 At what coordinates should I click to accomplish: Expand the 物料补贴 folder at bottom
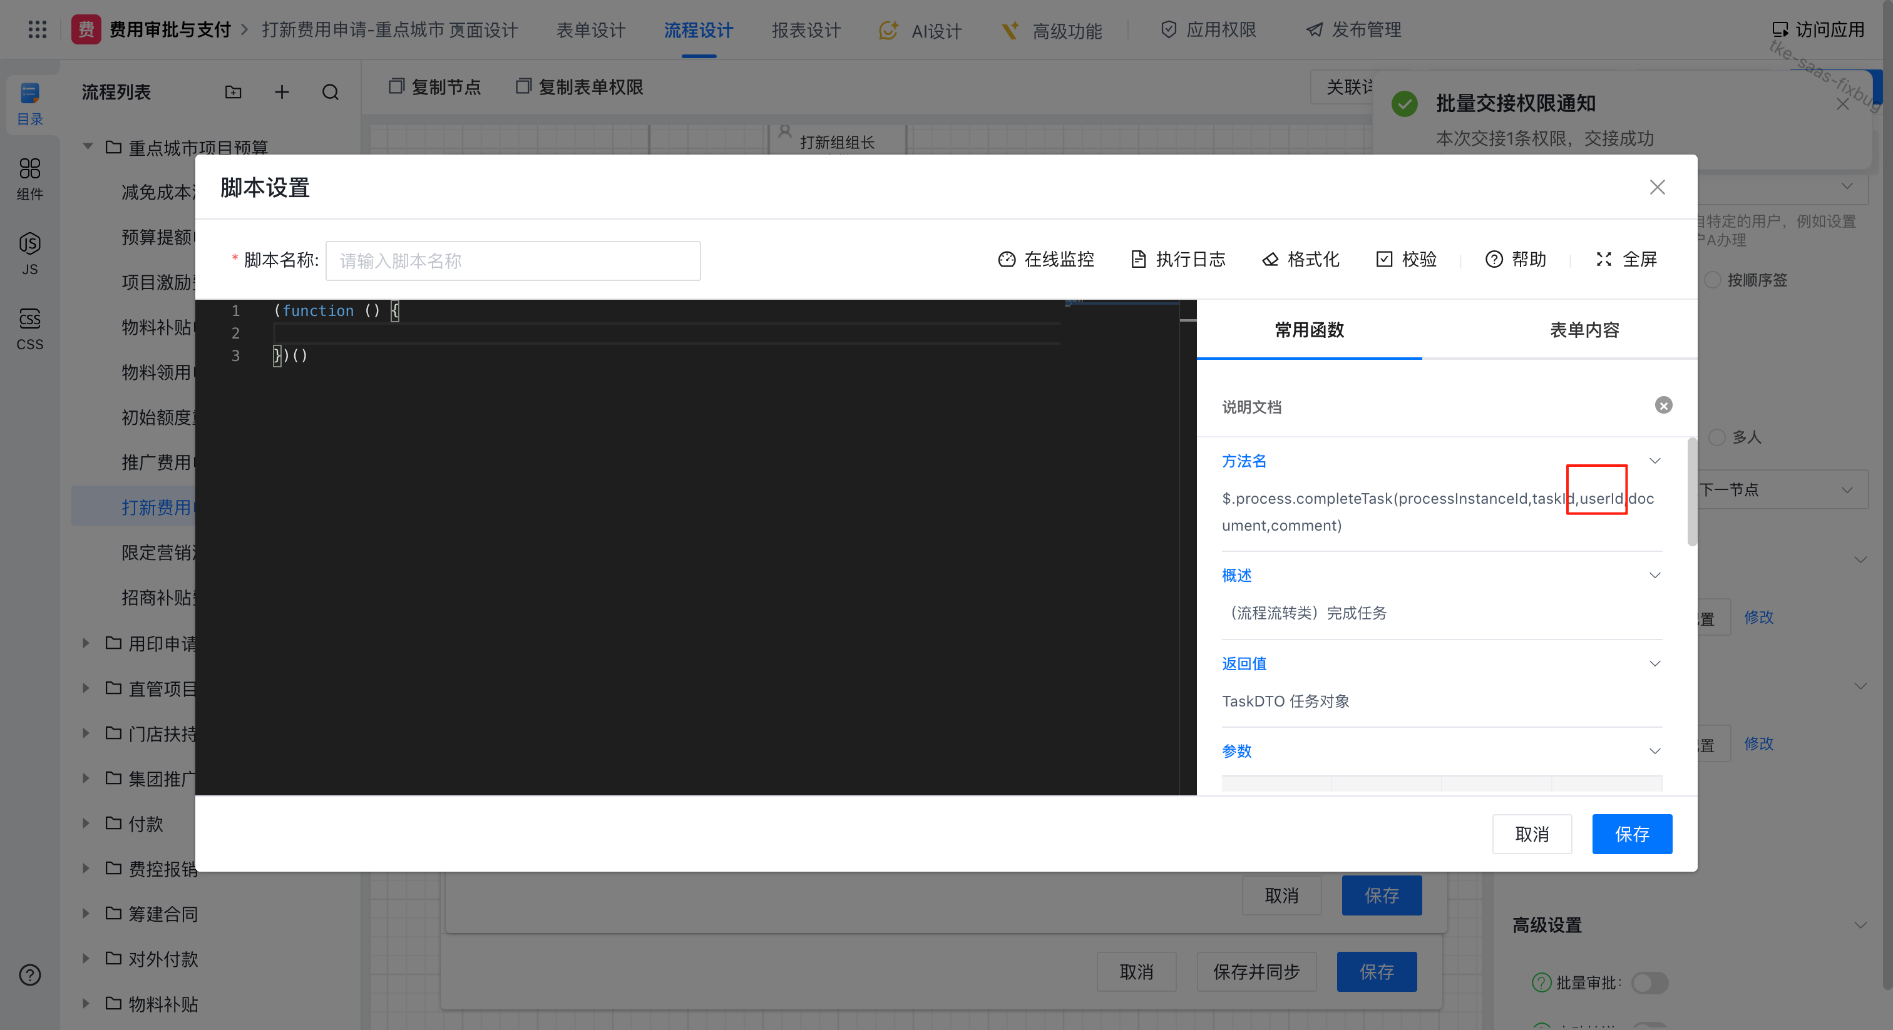coord(86,1003)
